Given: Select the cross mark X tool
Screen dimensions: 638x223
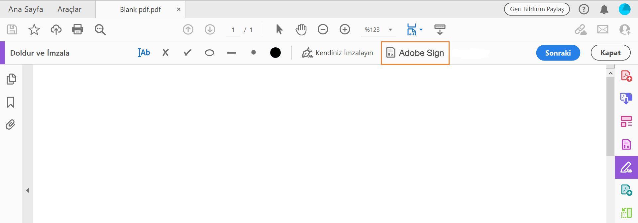Looking at the screenshot, I should [165, 53].
